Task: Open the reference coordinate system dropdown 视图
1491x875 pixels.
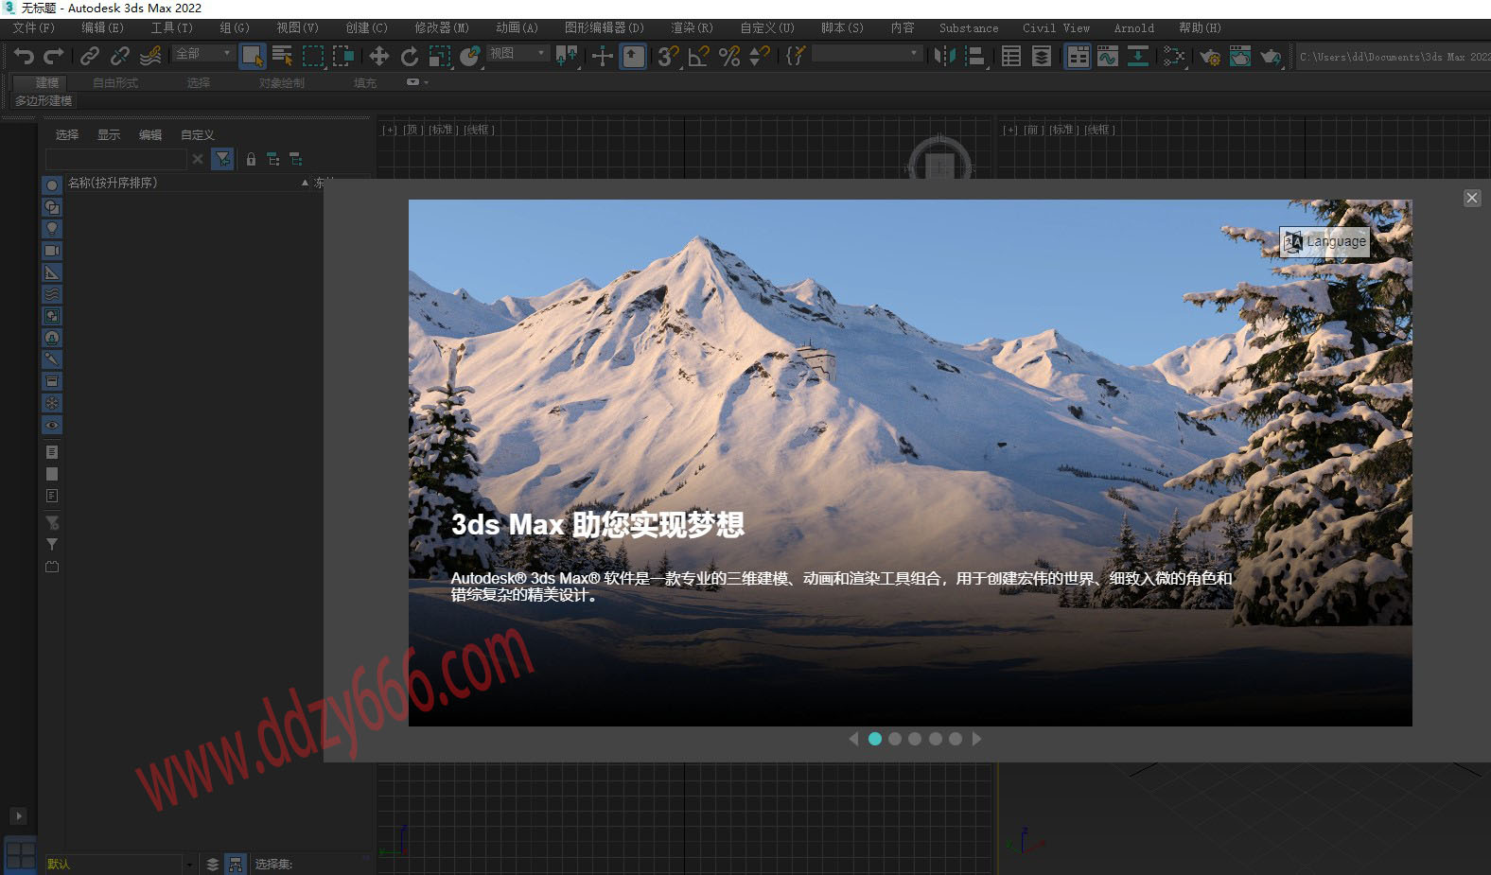Action: point(517,54)
